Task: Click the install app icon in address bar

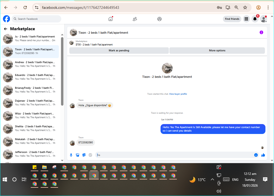Action: [x=228, y=7]
